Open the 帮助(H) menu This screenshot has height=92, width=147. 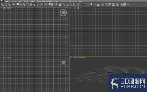pos(81,2)
